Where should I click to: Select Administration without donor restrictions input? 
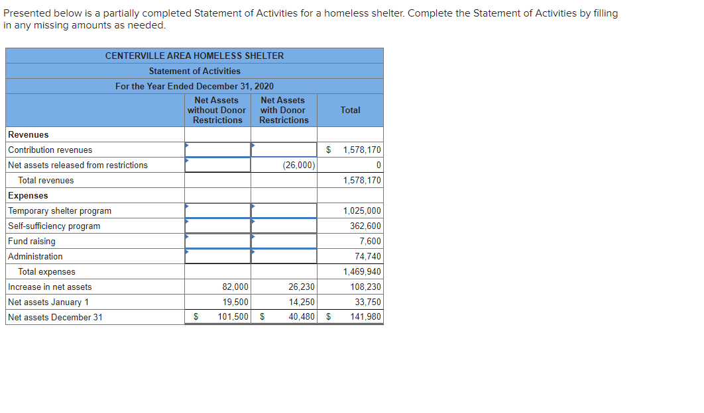pos(217,257)
